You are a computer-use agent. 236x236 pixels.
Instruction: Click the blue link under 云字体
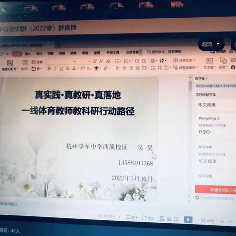[x=216, y=86]
